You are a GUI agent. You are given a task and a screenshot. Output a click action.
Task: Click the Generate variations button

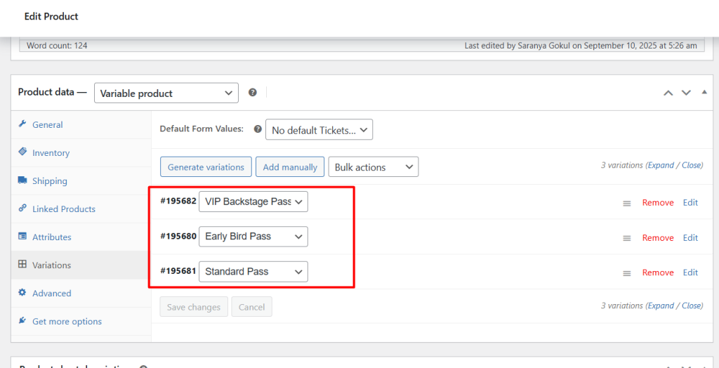click(206, 167)
